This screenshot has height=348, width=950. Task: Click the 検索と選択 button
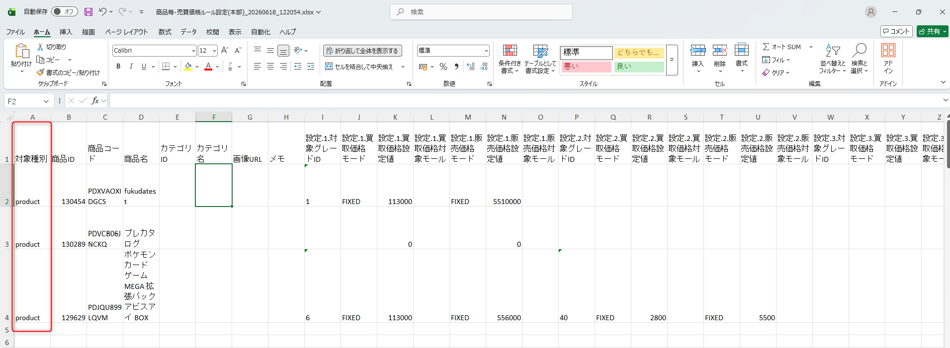(860, 59)
